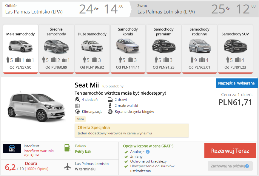
Task: Click the Seat Mii car photo
Action: 37,107
